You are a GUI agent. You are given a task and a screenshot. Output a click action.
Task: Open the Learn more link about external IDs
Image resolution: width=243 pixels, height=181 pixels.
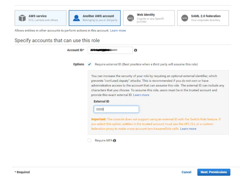coord(141,95)
